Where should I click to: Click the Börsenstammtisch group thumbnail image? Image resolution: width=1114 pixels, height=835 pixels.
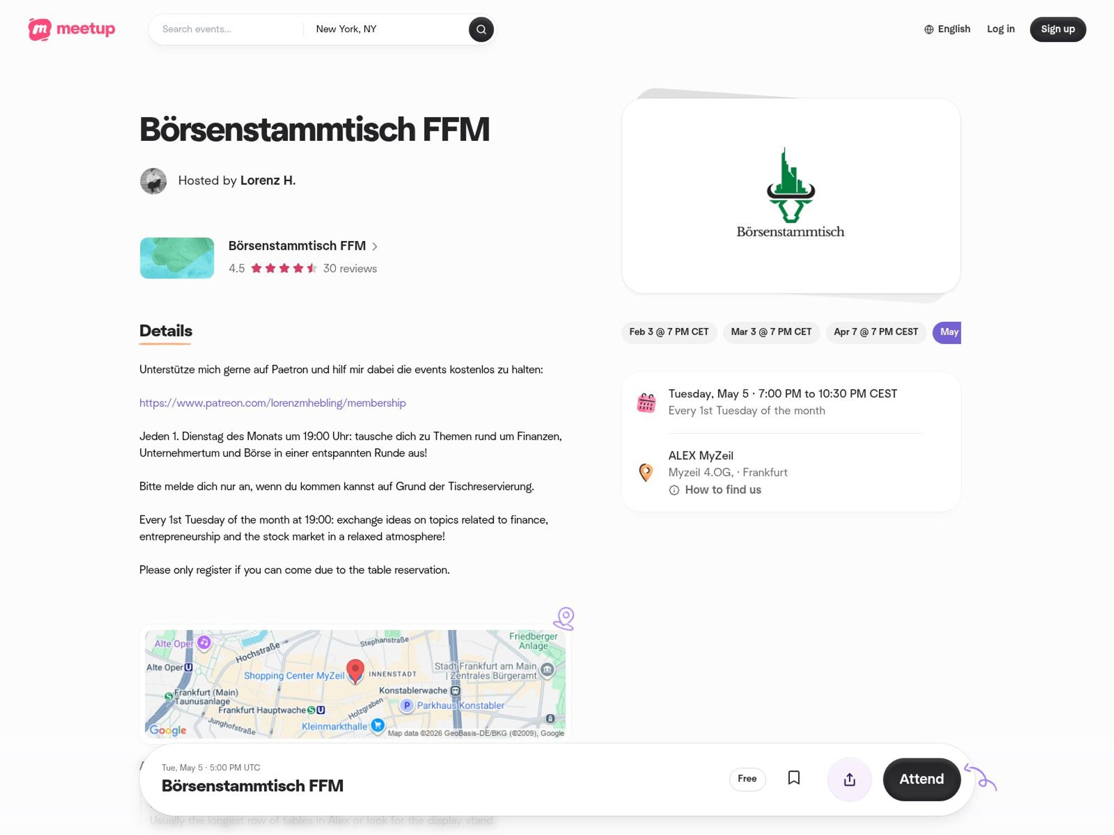click(x=177, y=258)
